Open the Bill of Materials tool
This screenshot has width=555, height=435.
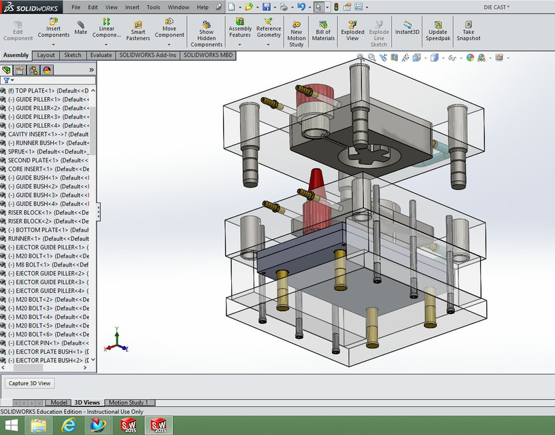pos(322,30)
